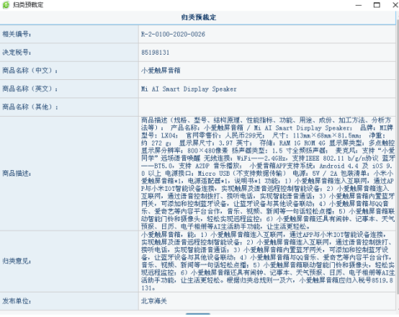Select issuing unit 北京海关
Screen dimensions: 399x317
click(154, 301)
